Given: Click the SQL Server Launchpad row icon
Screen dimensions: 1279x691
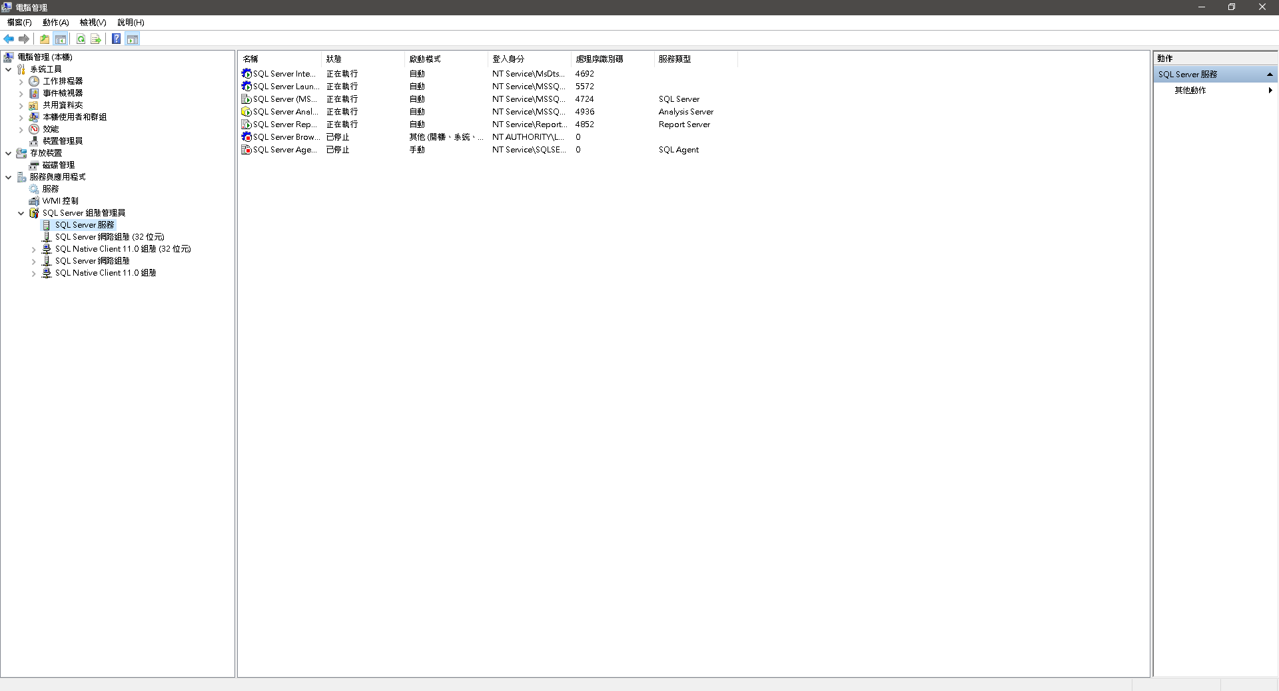Looking at the screenshot, I should [246, 87].
